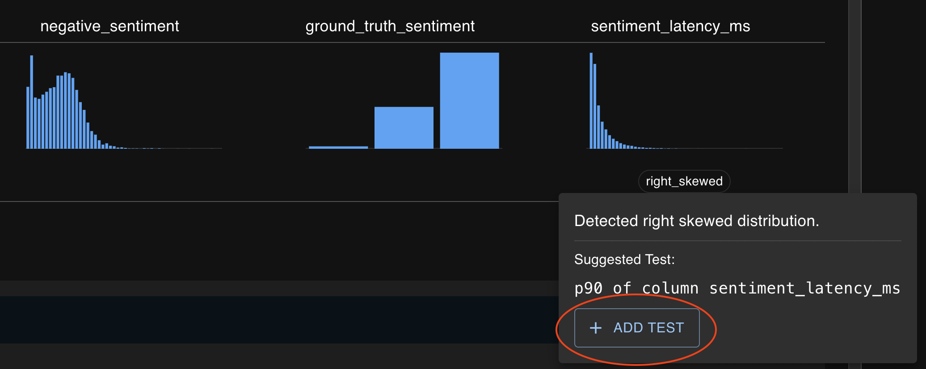This screenshot has height=369, width=926.
Task: Click the right_skewed tag chip
Action: click(x=684, y=181)
